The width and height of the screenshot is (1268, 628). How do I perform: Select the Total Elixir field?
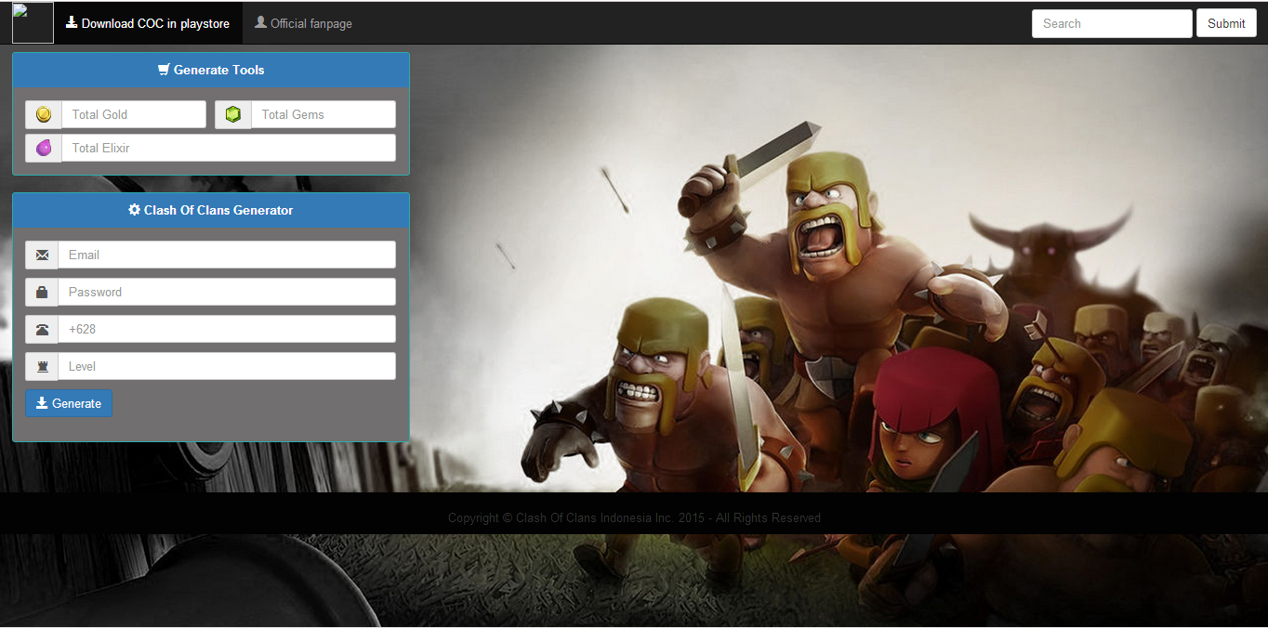229,148
